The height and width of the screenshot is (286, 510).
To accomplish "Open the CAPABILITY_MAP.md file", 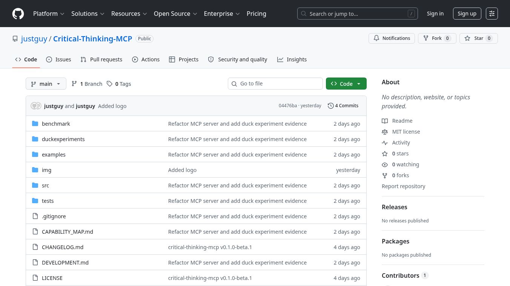I will 68,231.
